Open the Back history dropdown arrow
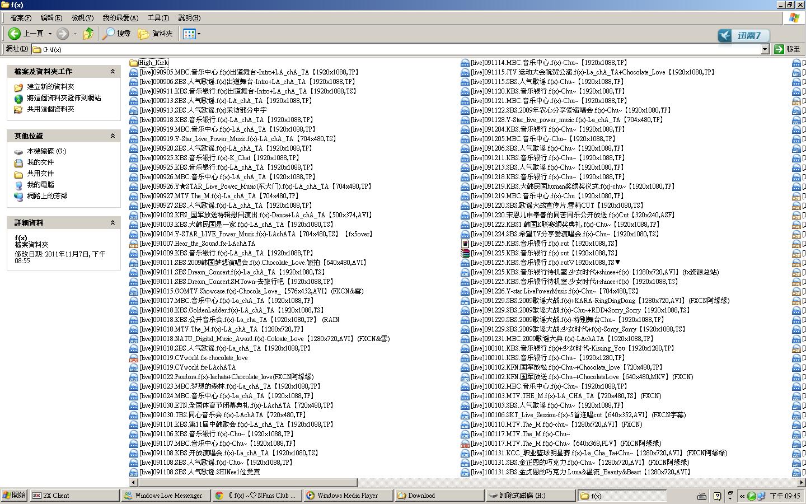806x504 pixels. click(50, 34)
